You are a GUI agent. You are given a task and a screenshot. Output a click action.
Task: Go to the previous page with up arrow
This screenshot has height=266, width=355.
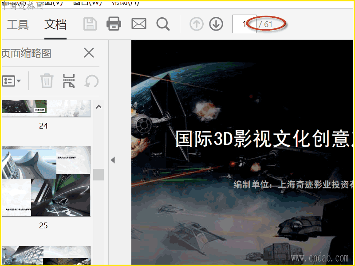196,24
